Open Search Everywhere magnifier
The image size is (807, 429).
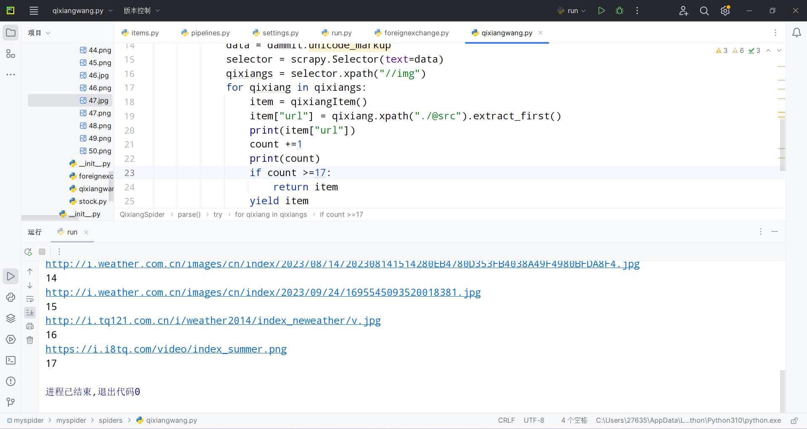pos(704,11)
